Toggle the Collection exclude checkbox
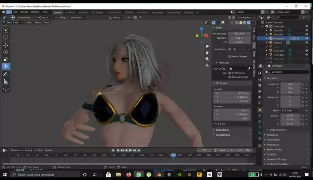313x180 pixels. coord(267,26)
